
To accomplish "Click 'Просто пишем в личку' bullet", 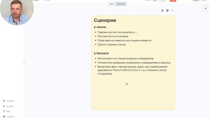I will pos(112,45).
